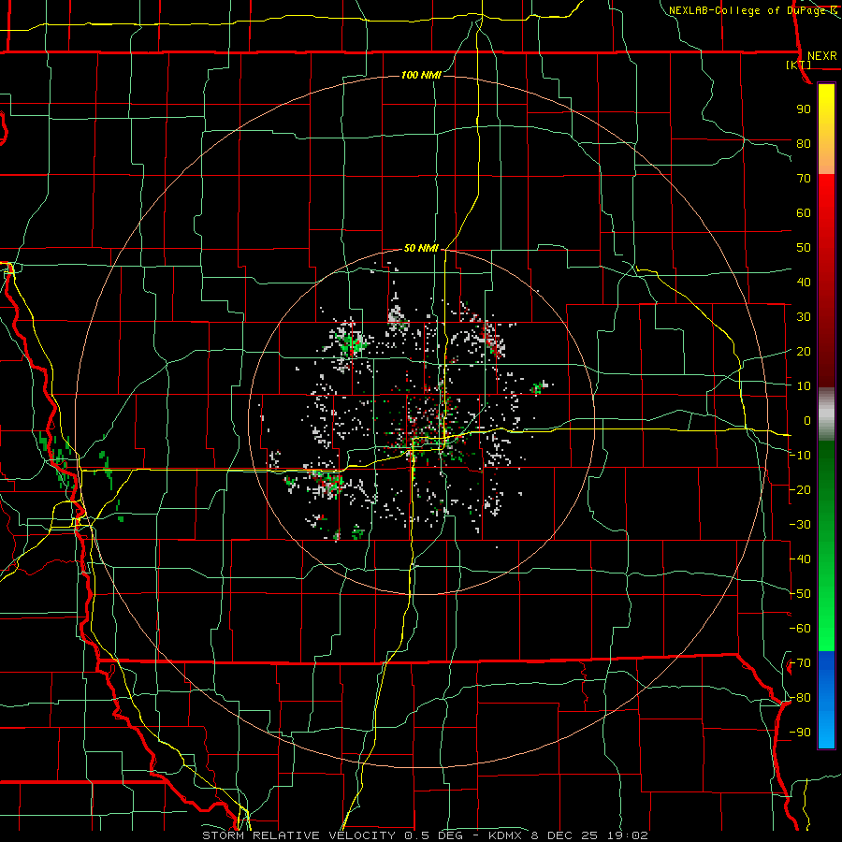Screen dimensions: 842x842
Task: Click the -50 value on the velocity scale
Action: point(800,594)
